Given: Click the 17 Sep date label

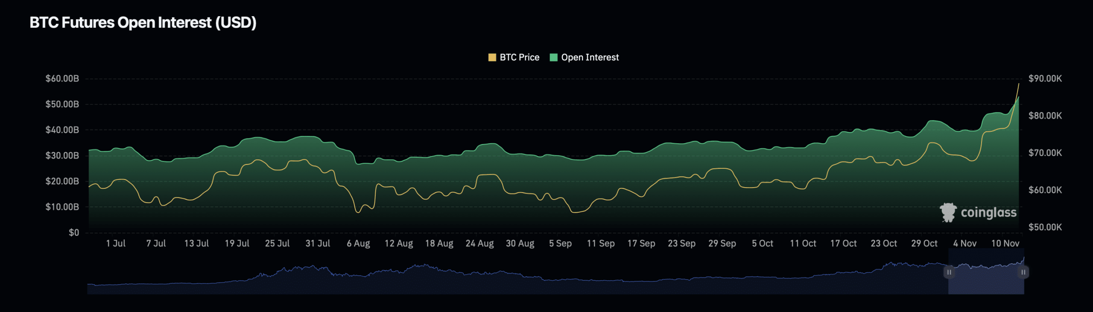Looking at the screenshot, I should pos(641,243).
